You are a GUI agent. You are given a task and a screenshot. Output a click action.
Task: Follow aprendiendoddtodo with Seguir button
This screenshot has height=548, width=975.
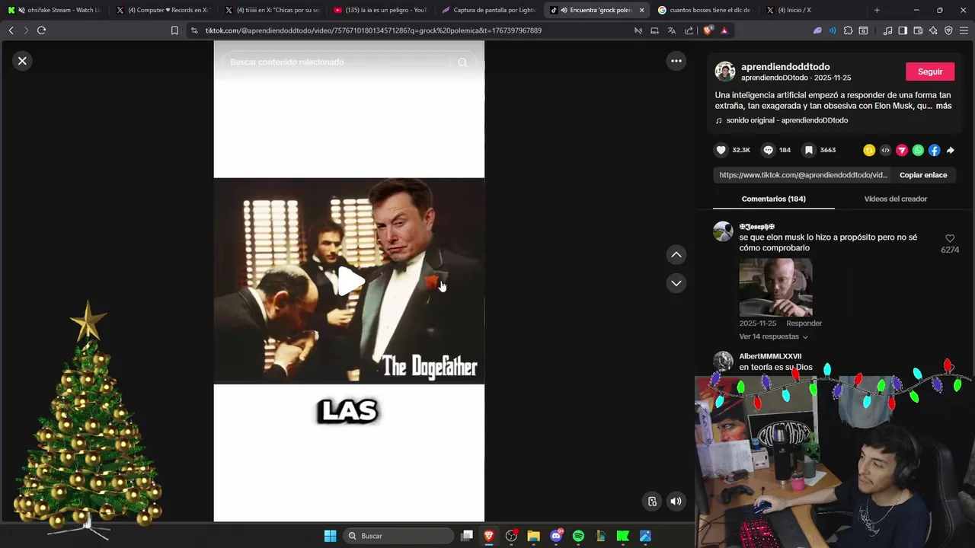[x=929, y=72]
